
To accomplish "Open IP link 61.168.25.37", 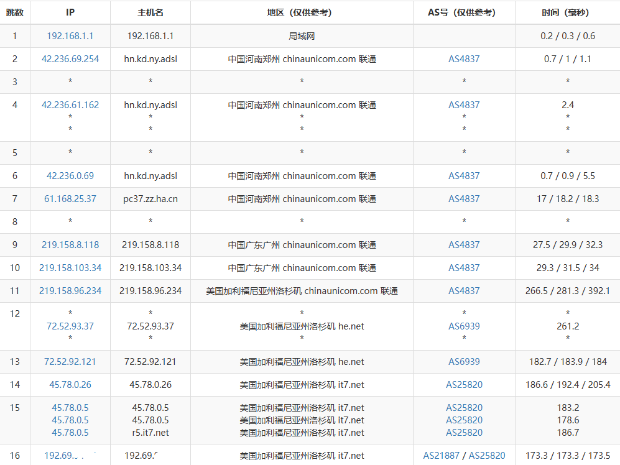I will tap(70, 198).
